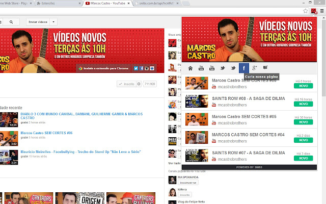Click the DIABLO 3 video thumbnail showing 12:34

[9, 120]
